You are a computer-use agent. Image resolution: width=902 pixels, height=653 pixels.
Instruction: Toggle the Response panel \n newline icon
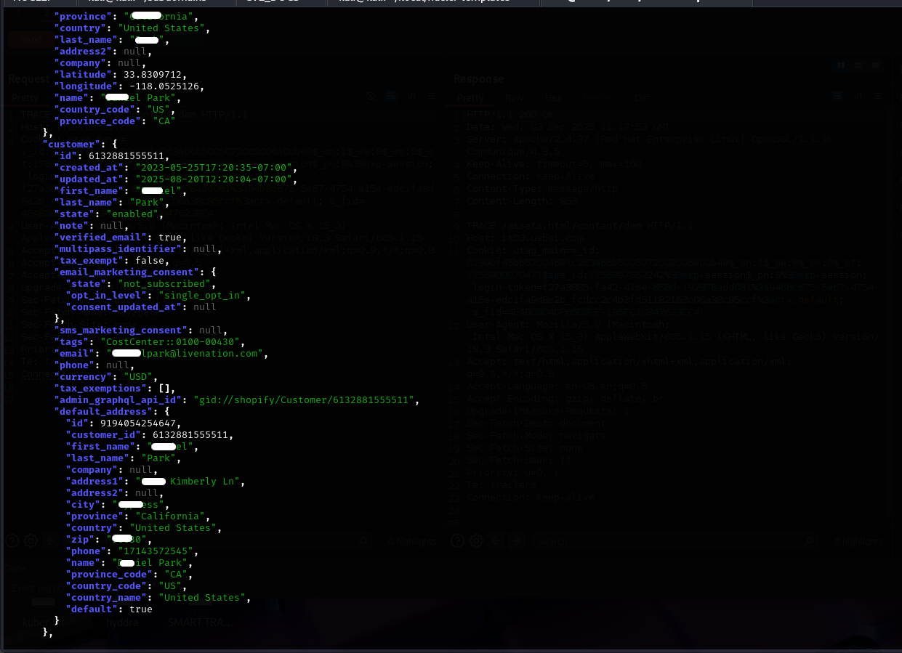(x=858, y=96)
